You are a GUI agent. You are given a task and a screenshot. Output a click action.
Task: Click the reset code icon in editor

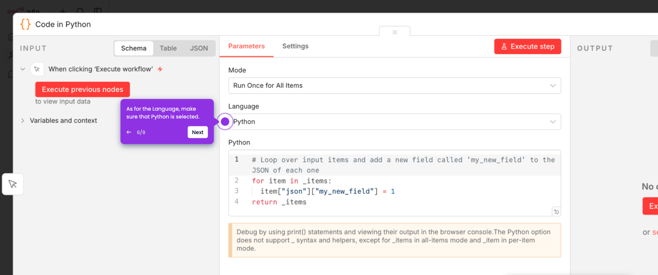556,212
